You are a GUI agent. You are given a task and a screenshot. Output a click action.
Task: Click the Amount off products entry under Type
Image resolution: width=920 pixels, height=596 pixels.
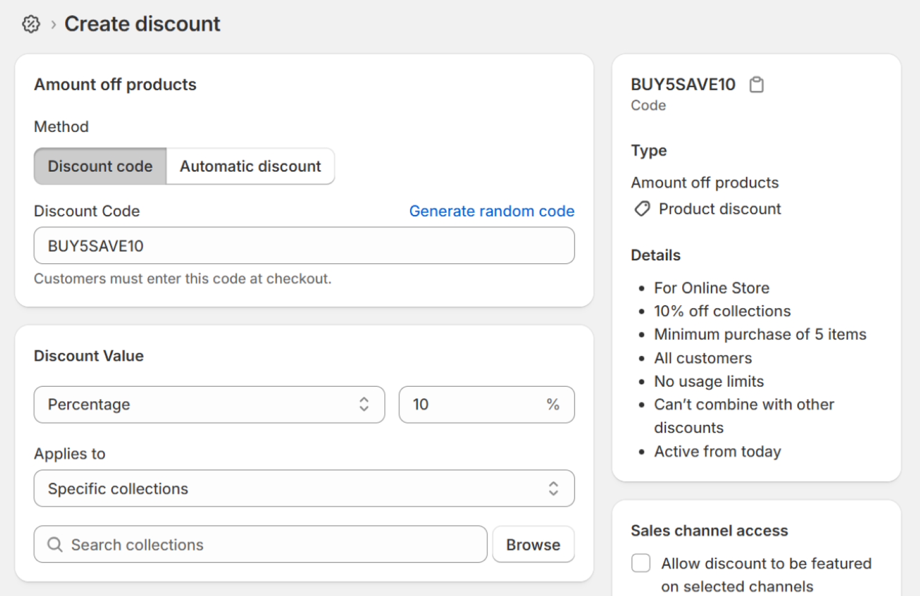(x=705, y=182)
